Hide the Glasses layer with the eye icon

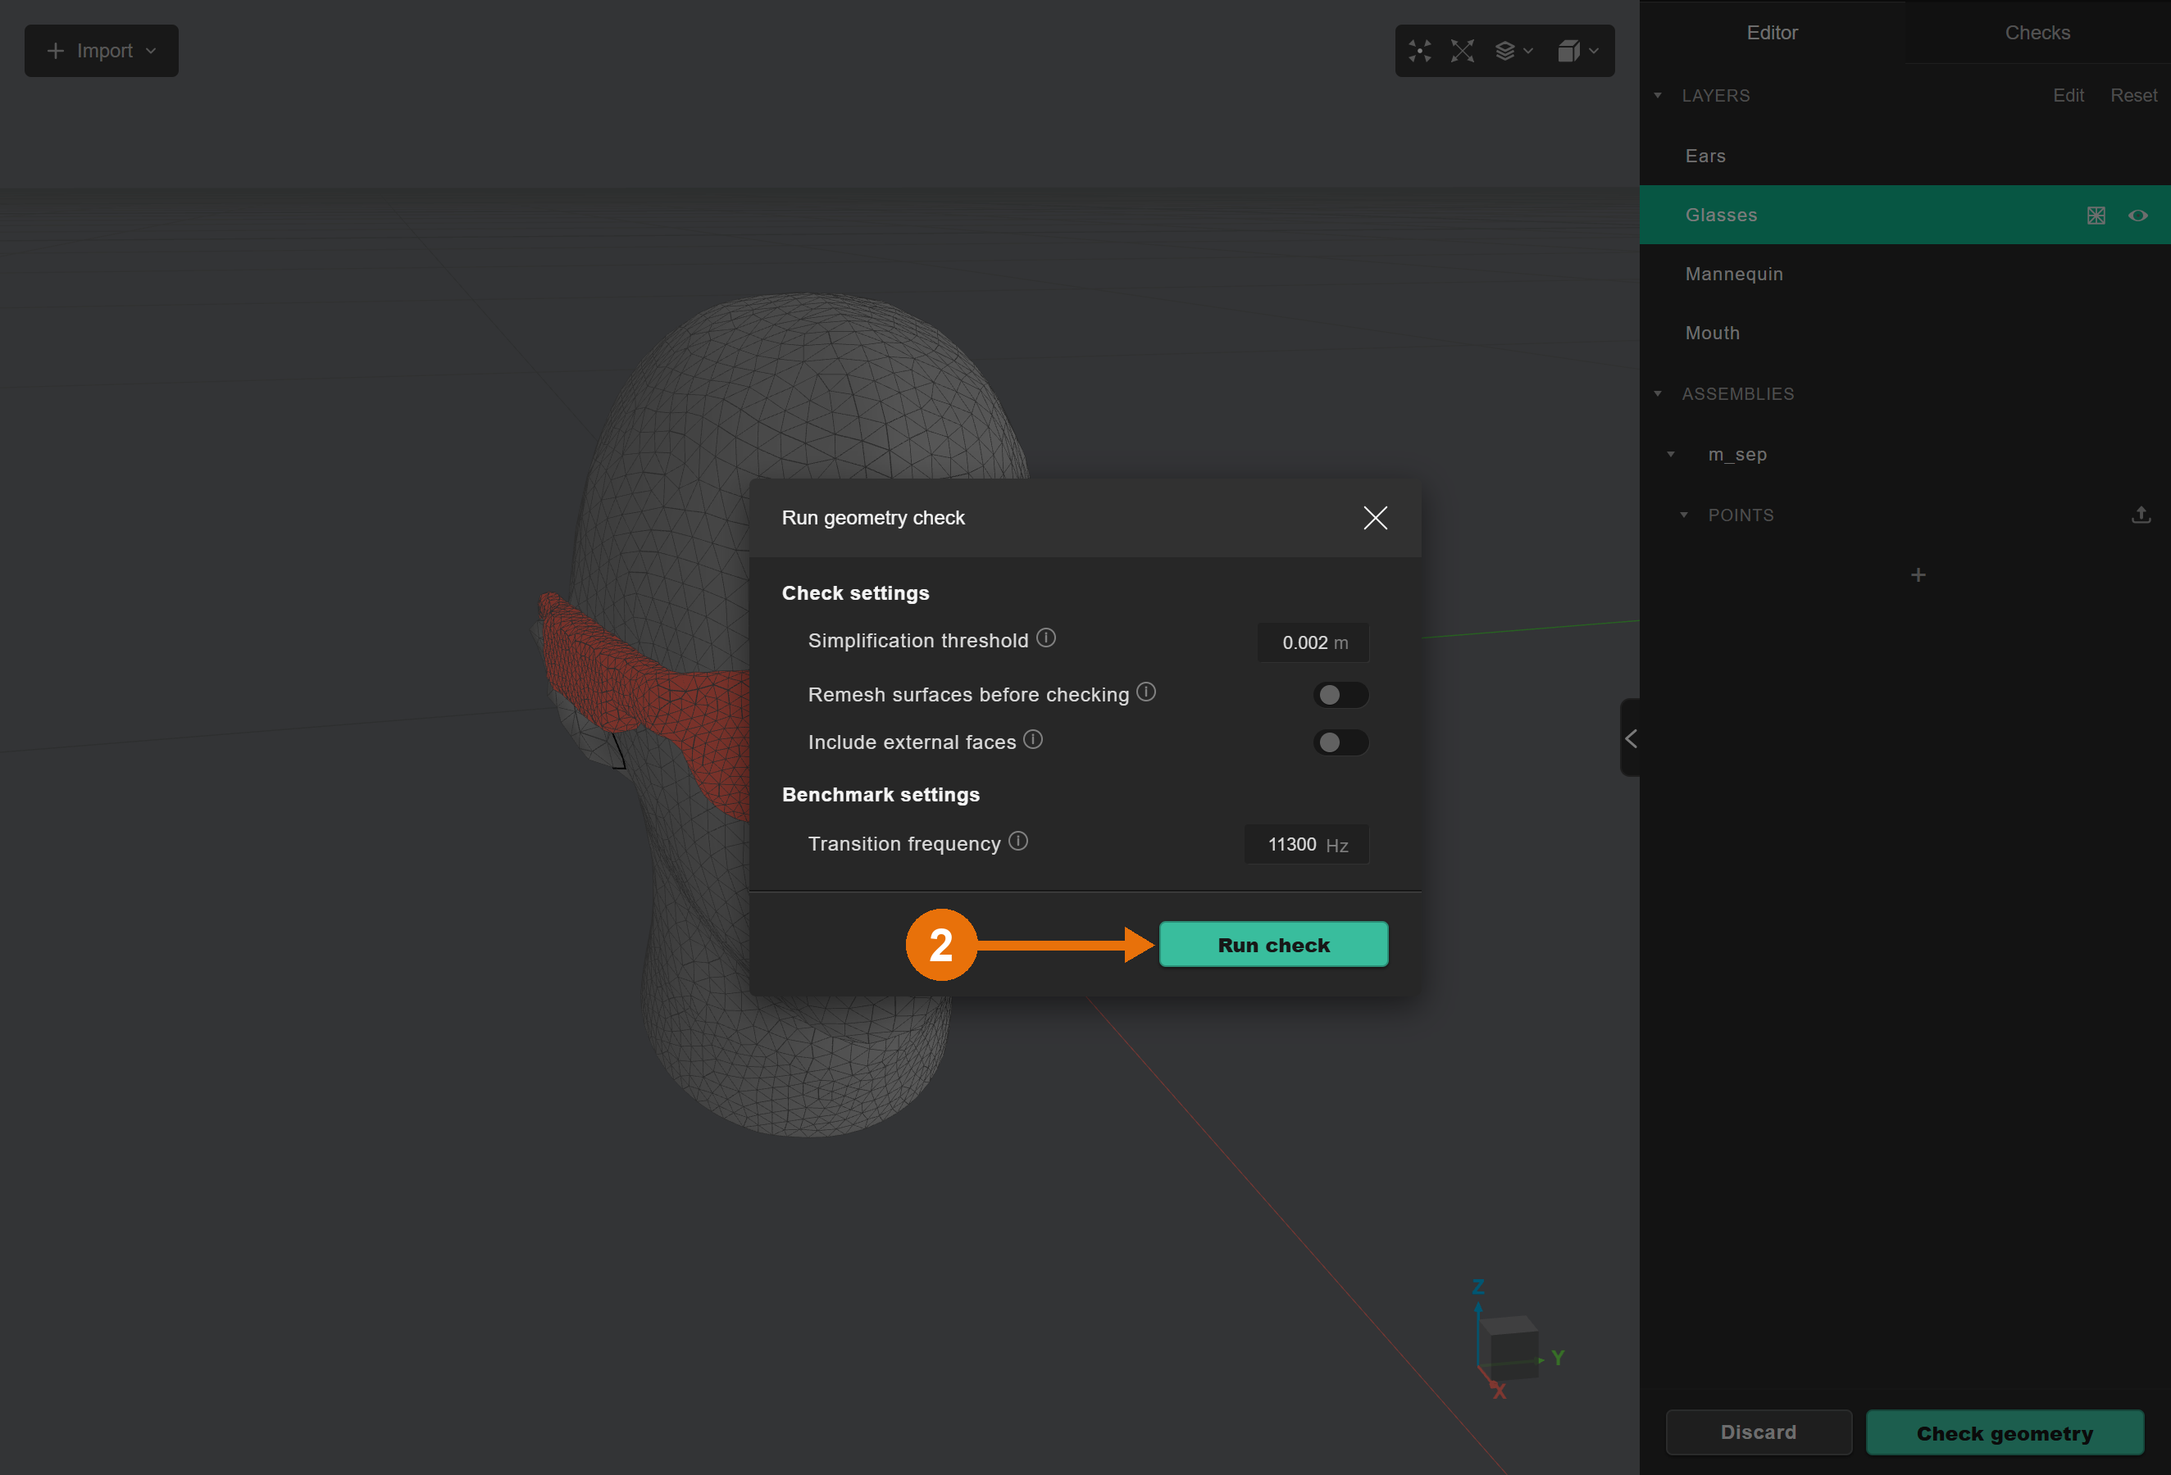[x=2137, y=216]
